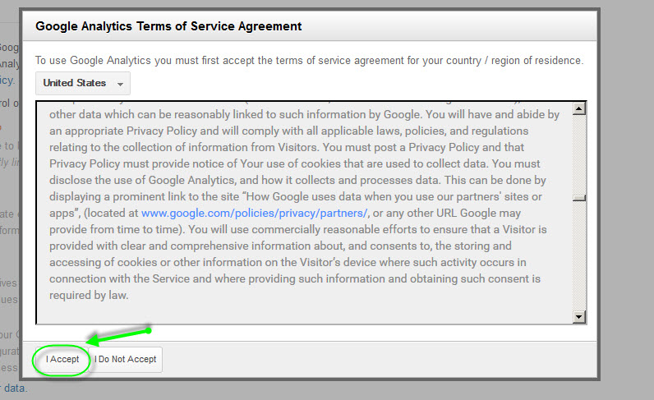
Task: Click the terms scrollbar thumb
Action: (579, 197)
